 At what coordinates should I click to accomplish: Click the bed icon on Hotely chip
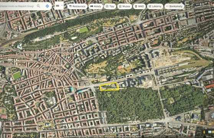coord(92,6)
